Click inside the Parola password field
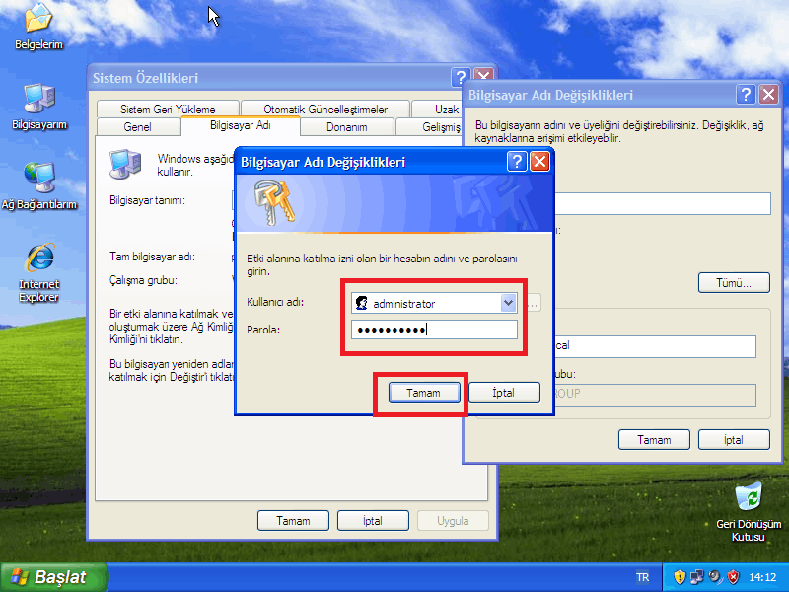 point(434,330)
